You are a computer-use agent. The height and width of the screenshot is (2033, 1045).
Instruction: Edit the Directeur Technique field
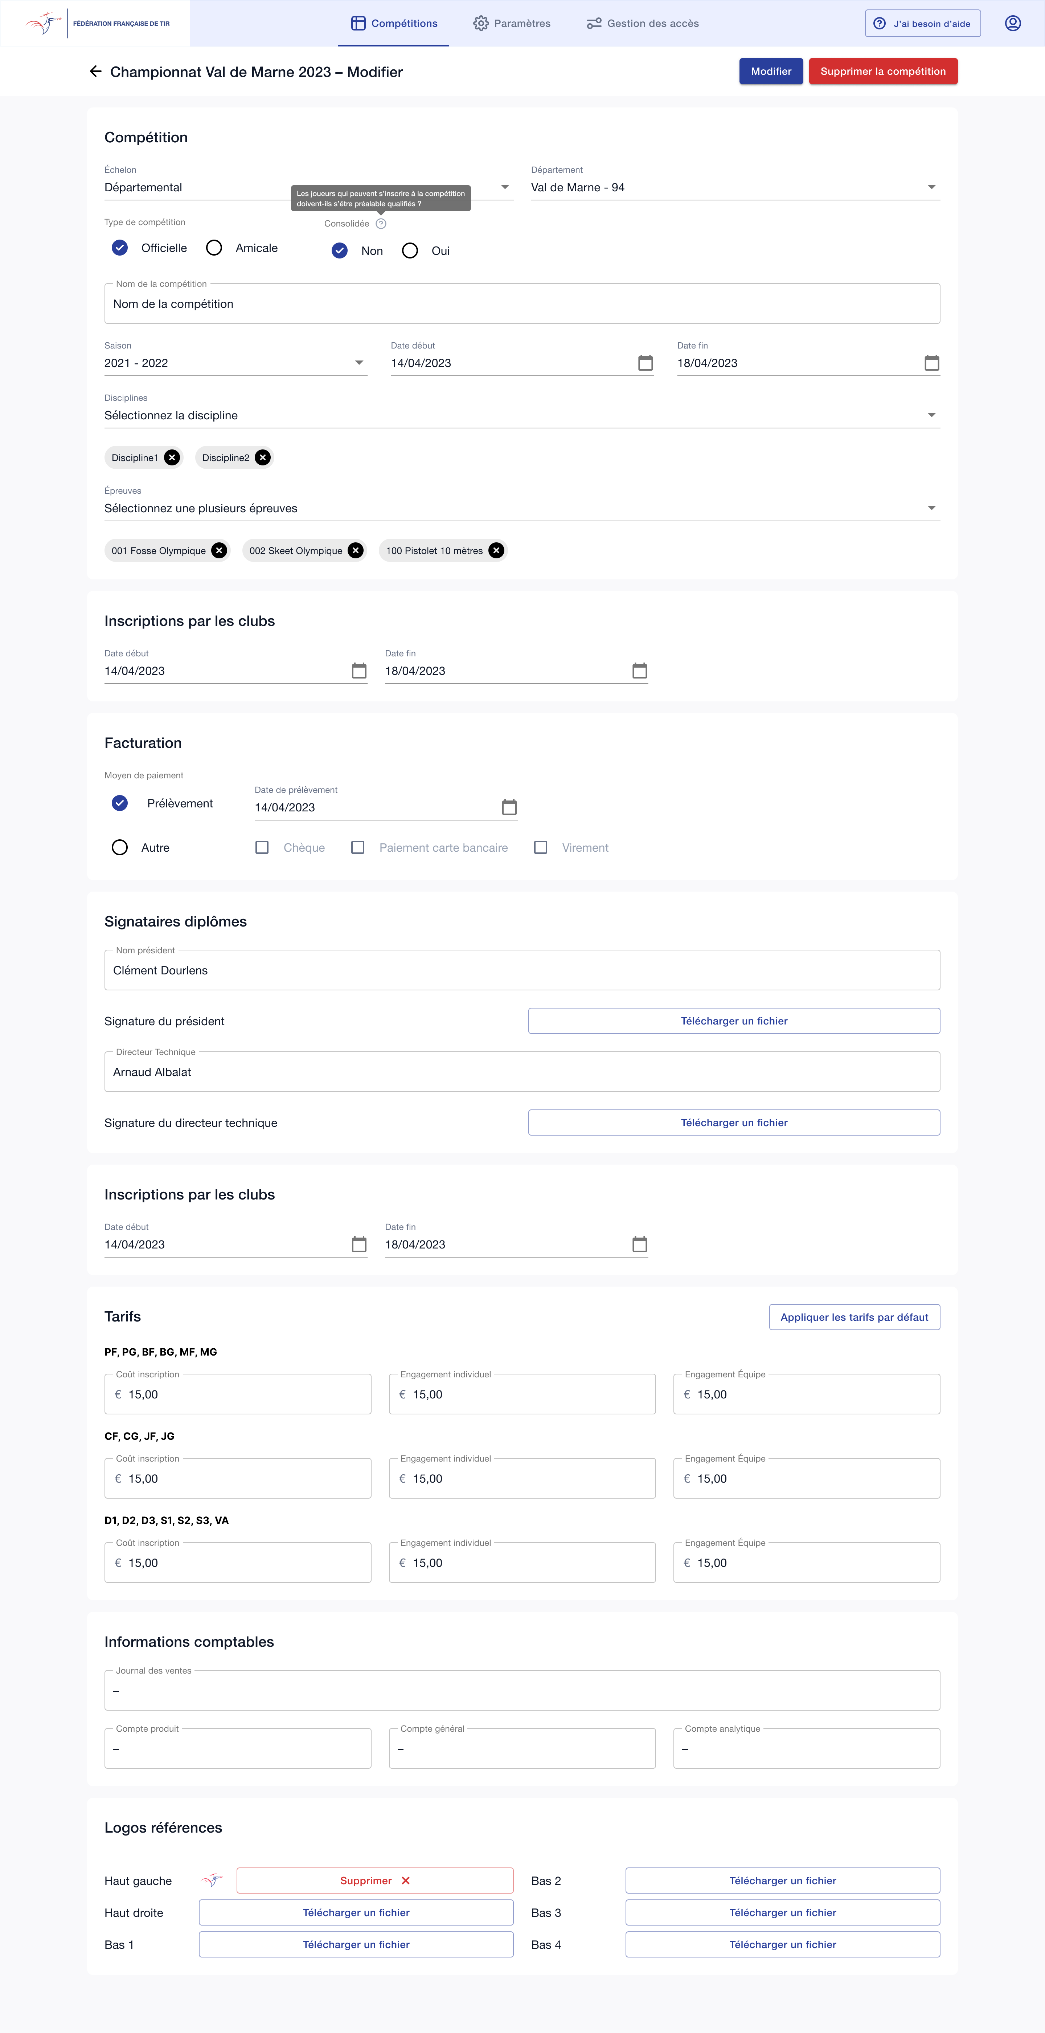[522, 1072]
